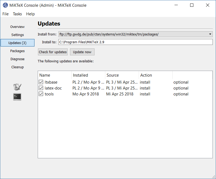
Task: Open the command prompt terminal icon
Action: pos(17,97)
